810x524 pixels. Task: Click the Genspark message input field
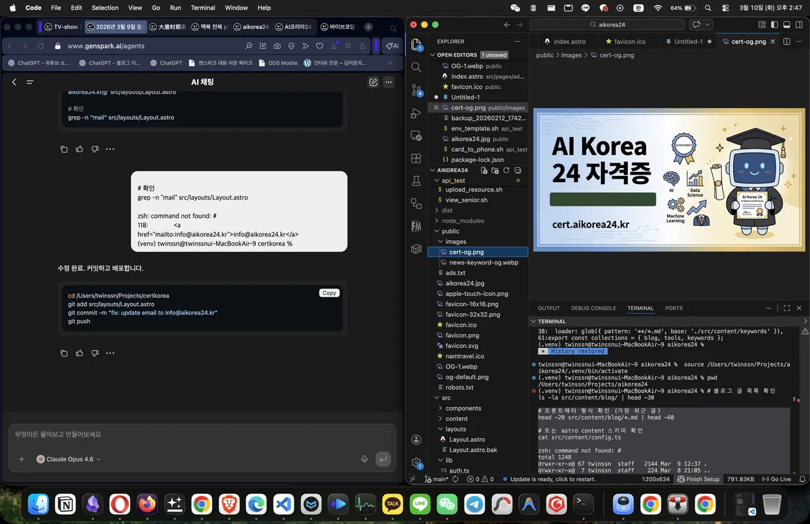pos(202,434)
